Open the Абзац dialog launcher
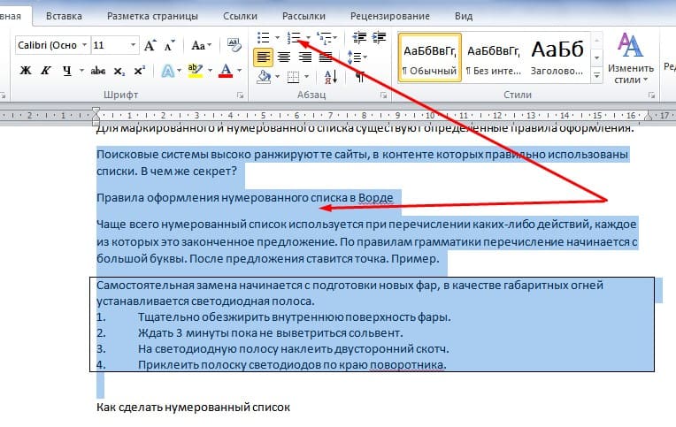This screenshot has width=676, height=427. click(383, 95)
